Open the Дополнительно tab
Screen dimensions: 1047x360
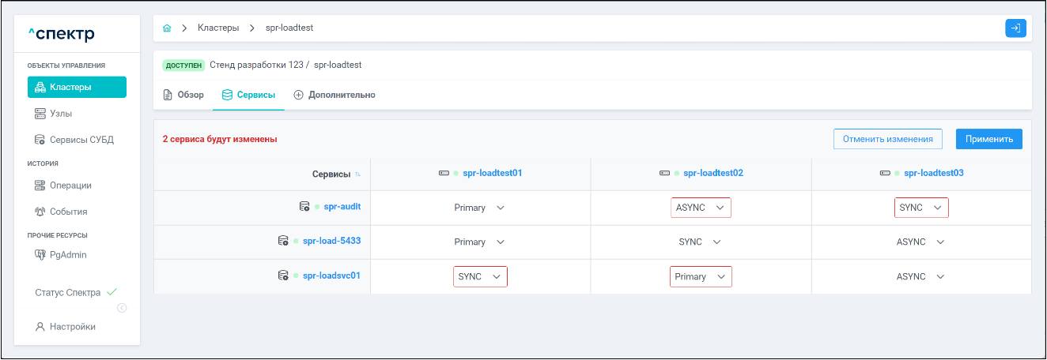pos(334,95)
